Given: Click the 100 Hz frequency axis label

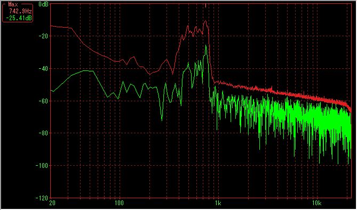Looking at the screenshot, I should click(x=118, y=203).
